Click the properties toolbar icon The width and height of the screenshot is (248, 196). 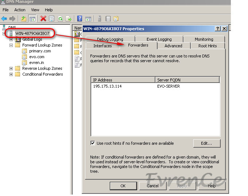click(52, 19)
